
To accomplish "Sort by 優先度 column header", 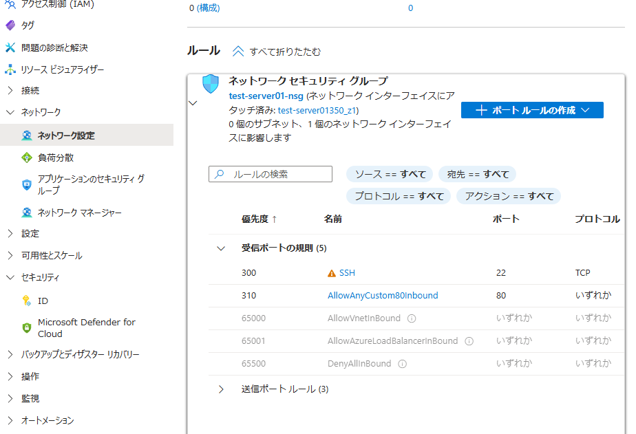I will coord(259,219).
